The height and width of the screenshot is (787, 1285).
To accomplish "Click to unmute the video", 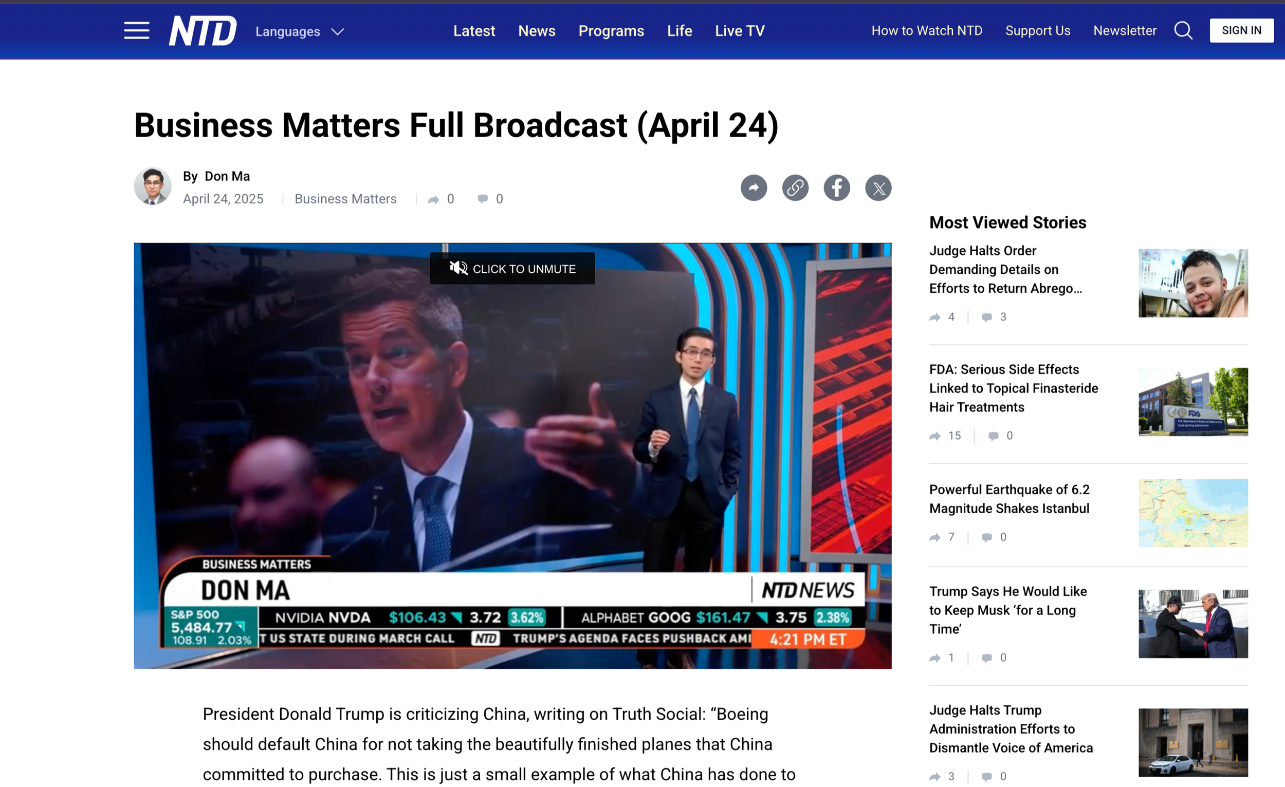I will tap(512, 269).
